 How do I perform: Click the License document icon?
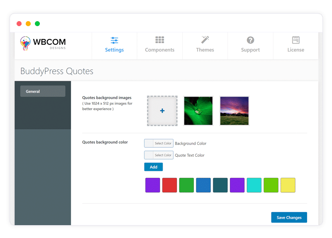point(296,40)
